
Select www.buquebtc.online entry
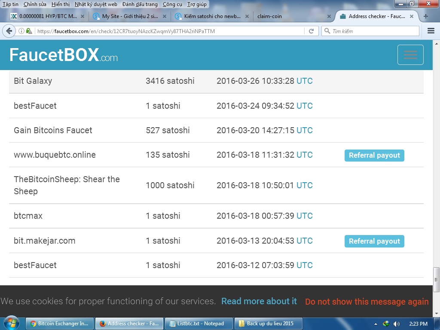pos(55,155)
